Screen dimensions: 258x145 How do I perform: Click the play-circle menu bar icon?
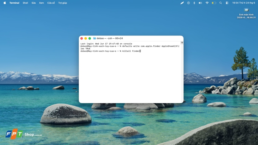click(x=188, y=3)
